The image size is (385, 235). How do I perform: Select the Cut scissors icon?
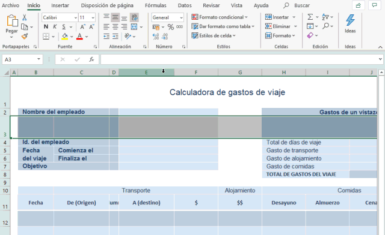[x=24, y=17]
